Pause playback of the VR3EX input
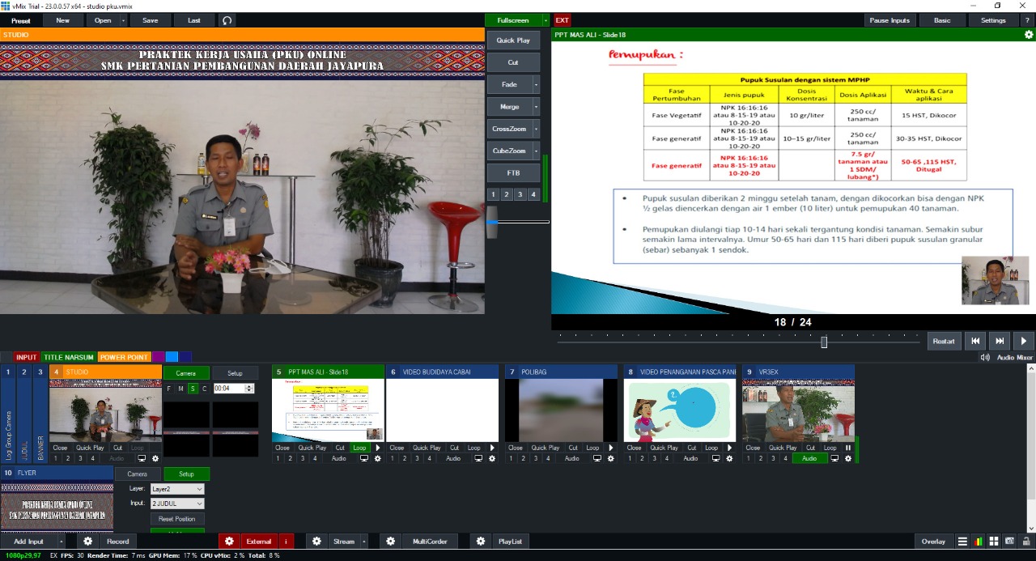The width and height of the screenshot is (1036, 561). click(x=848, y=448)
